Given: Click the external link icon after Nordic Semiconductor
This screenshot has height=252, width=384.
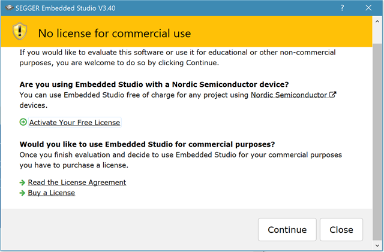Looking at the screenshot, I should click(332, 95).
